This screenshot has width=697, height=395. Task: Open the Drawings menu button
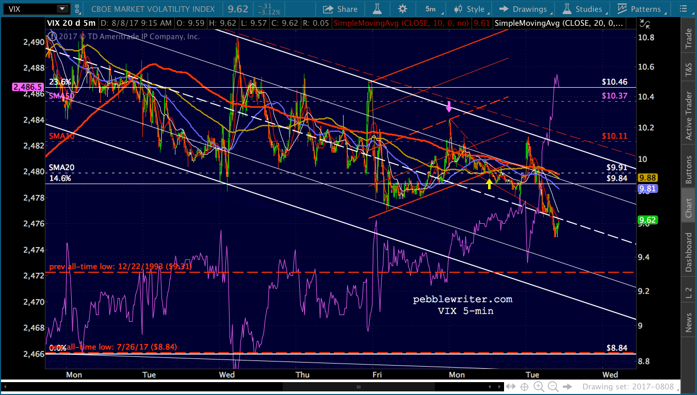523,9
